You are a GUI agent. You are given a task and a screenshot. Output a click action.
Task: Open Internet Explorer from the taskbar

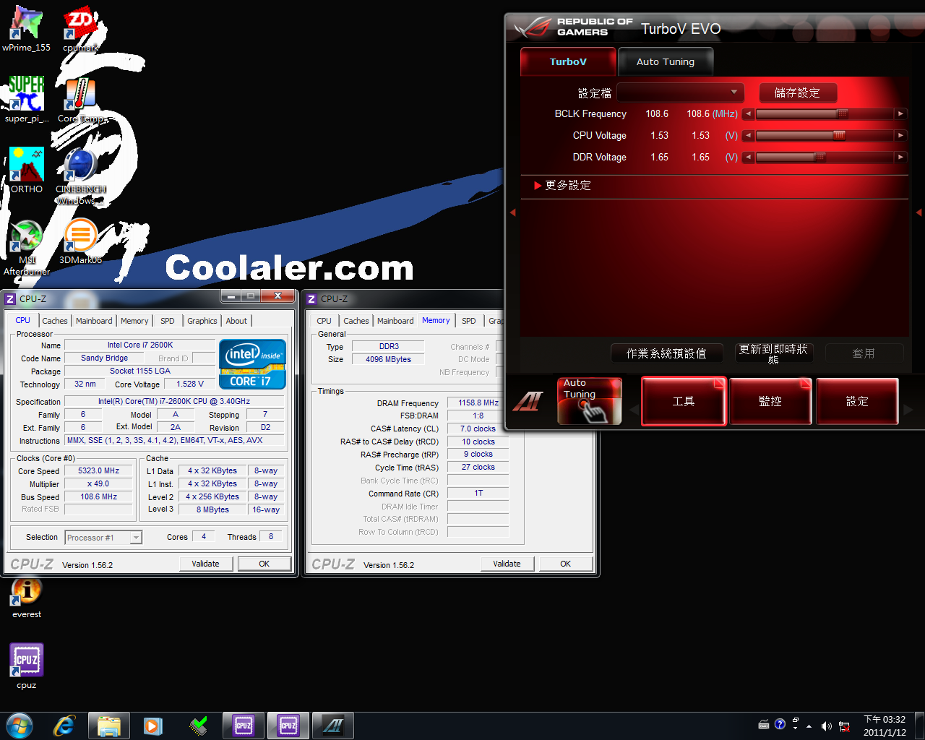click(x=64, y=726)
